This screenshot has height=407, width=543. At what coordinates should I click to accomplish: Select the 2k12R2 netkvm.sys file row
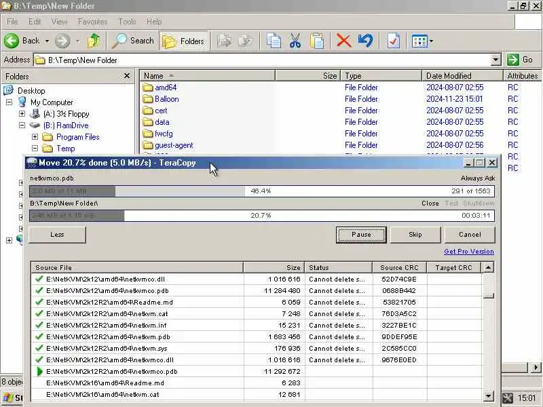(257, 348)
